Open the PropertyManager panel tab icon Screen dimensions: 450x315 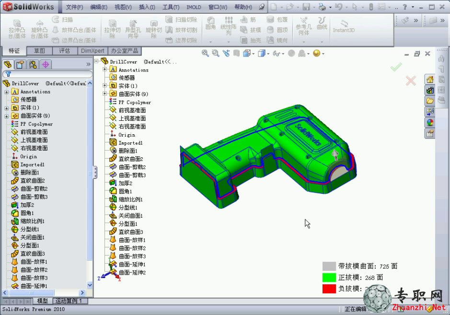point(20,65)
